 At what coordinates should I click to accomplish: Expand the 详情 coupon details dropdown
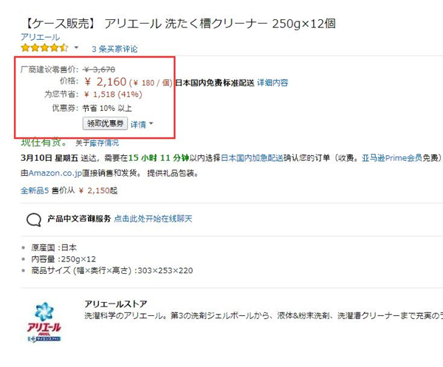142,124
